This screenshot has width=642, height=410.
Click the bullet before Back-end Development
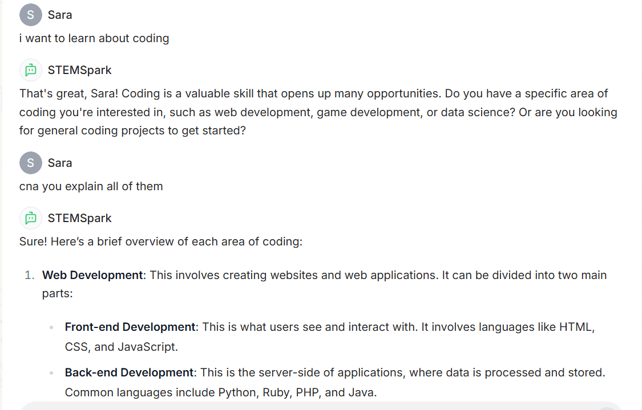[x=51, y=373]
